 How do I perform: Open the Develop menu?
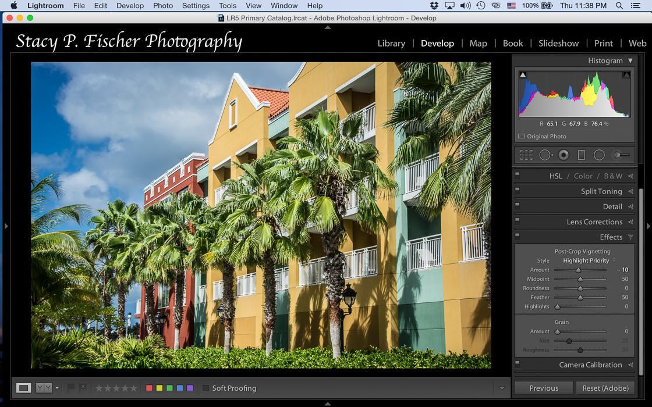[130, 6]
